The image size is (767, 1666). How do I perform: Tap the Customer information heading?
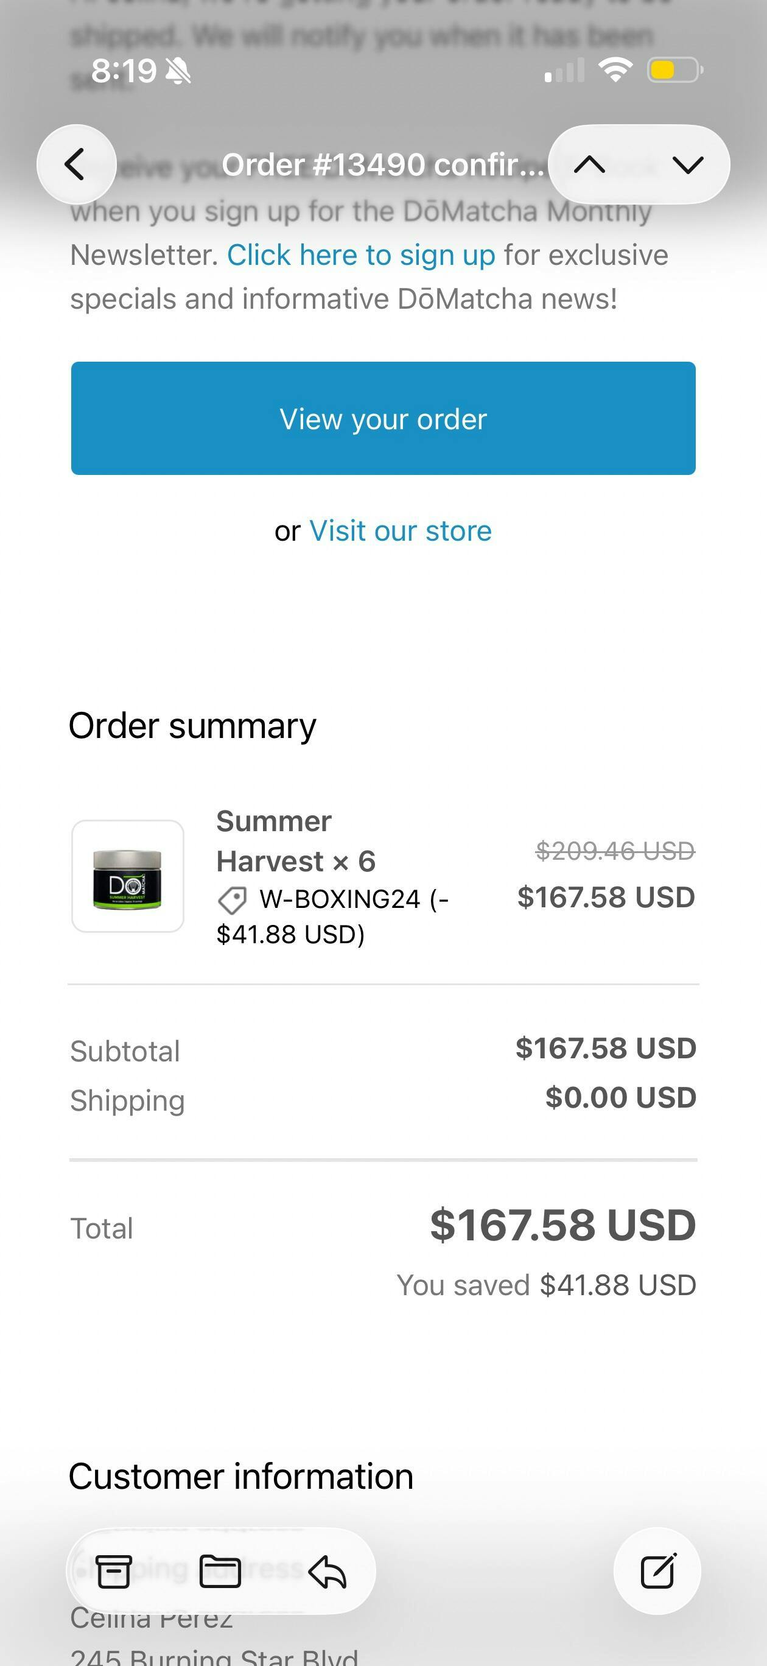pyautogui.click(x=240, y=1477)
